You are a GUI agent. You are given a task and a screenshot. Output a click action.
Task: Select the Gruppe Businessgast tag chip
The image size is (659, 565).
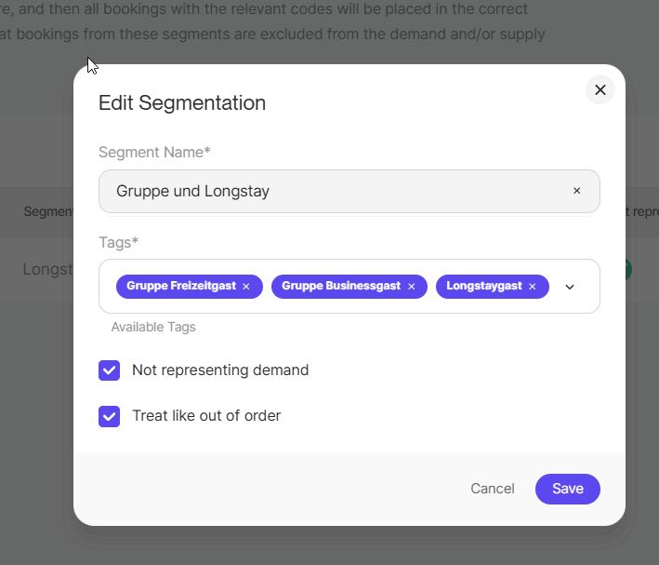click(342, 287)
